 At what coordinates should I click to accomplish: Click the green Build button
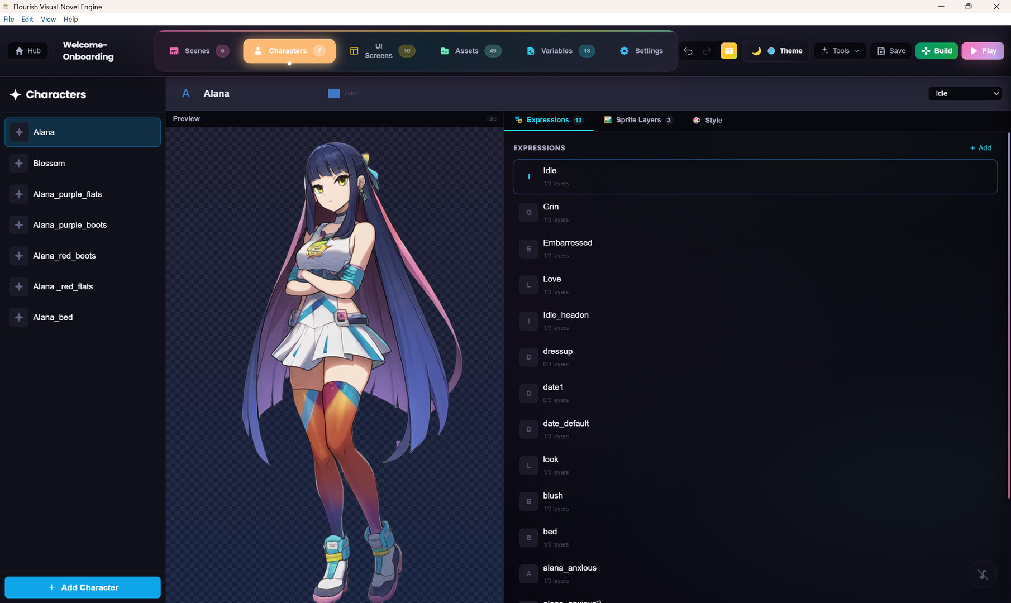click(x=937, y=51)
